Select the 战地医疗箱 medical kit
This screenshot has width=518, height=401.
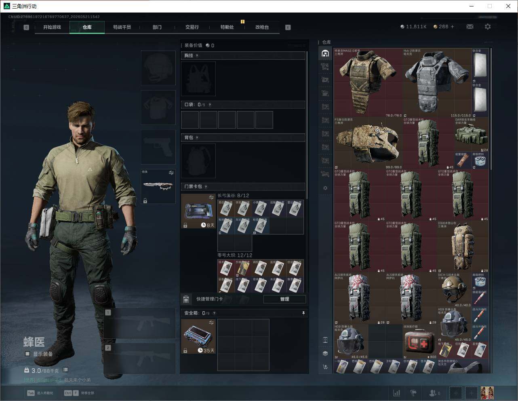[420, 342]
